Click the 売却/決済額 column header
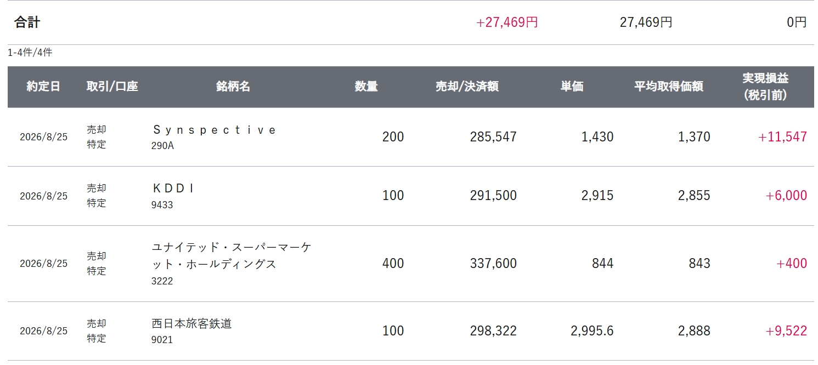 tap(467, 87)
